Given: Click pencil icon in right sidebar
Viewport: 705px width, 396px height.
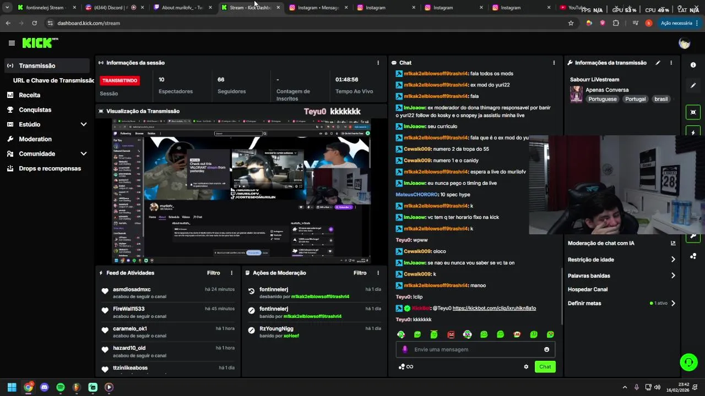Looking at the screenshot, I should [693, 85].
